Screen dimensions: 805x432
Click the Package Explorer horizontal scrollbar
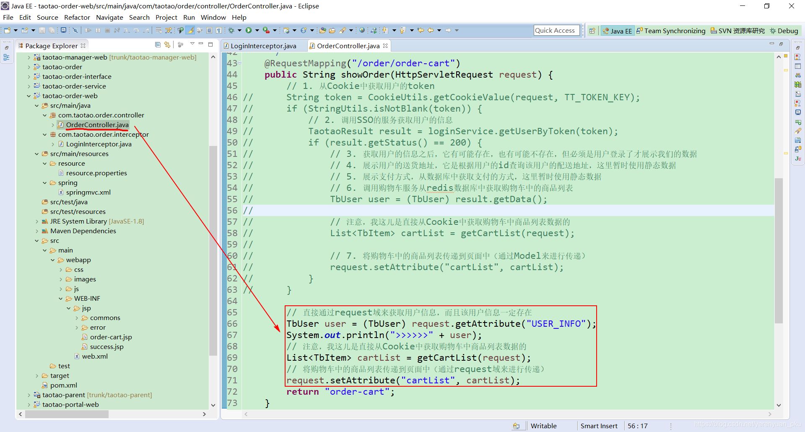point(67,414)
